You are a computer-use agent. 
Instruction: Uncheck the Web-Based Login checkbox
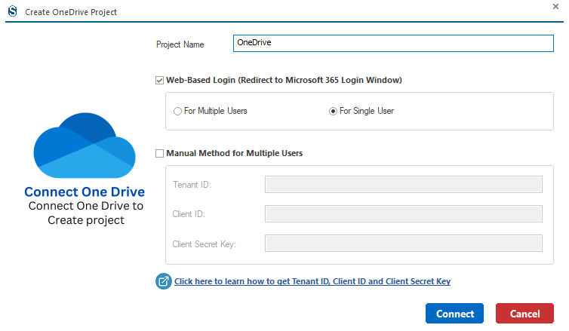[159, 81]
